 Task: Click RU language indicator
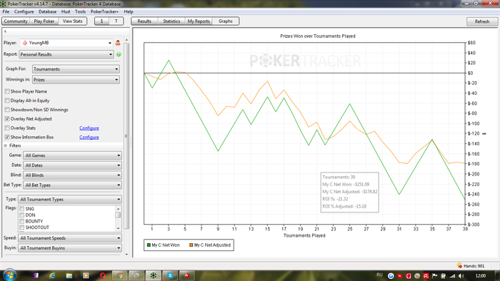[379, 275]
